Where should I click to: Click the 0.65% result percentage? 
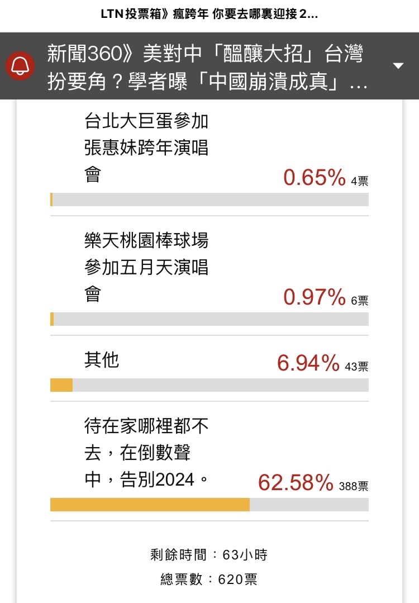pyautogui.click(x=315, y=178)
